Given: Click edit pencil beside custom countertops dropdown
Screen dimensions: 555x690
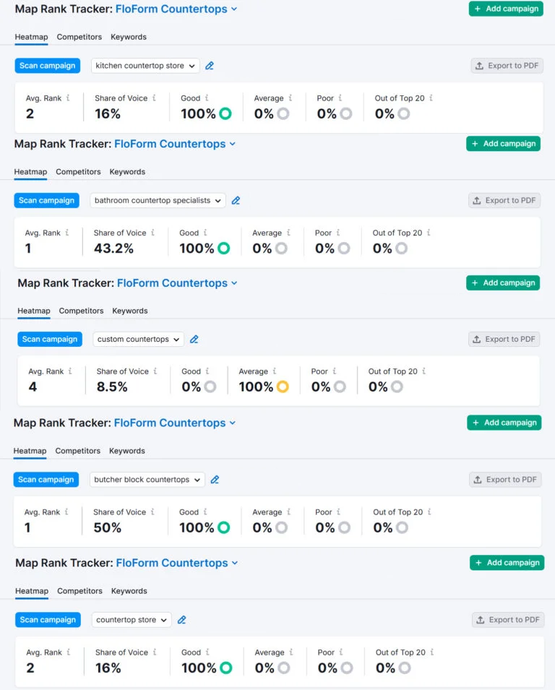Looking at the screenshot, I should (194, 340).
